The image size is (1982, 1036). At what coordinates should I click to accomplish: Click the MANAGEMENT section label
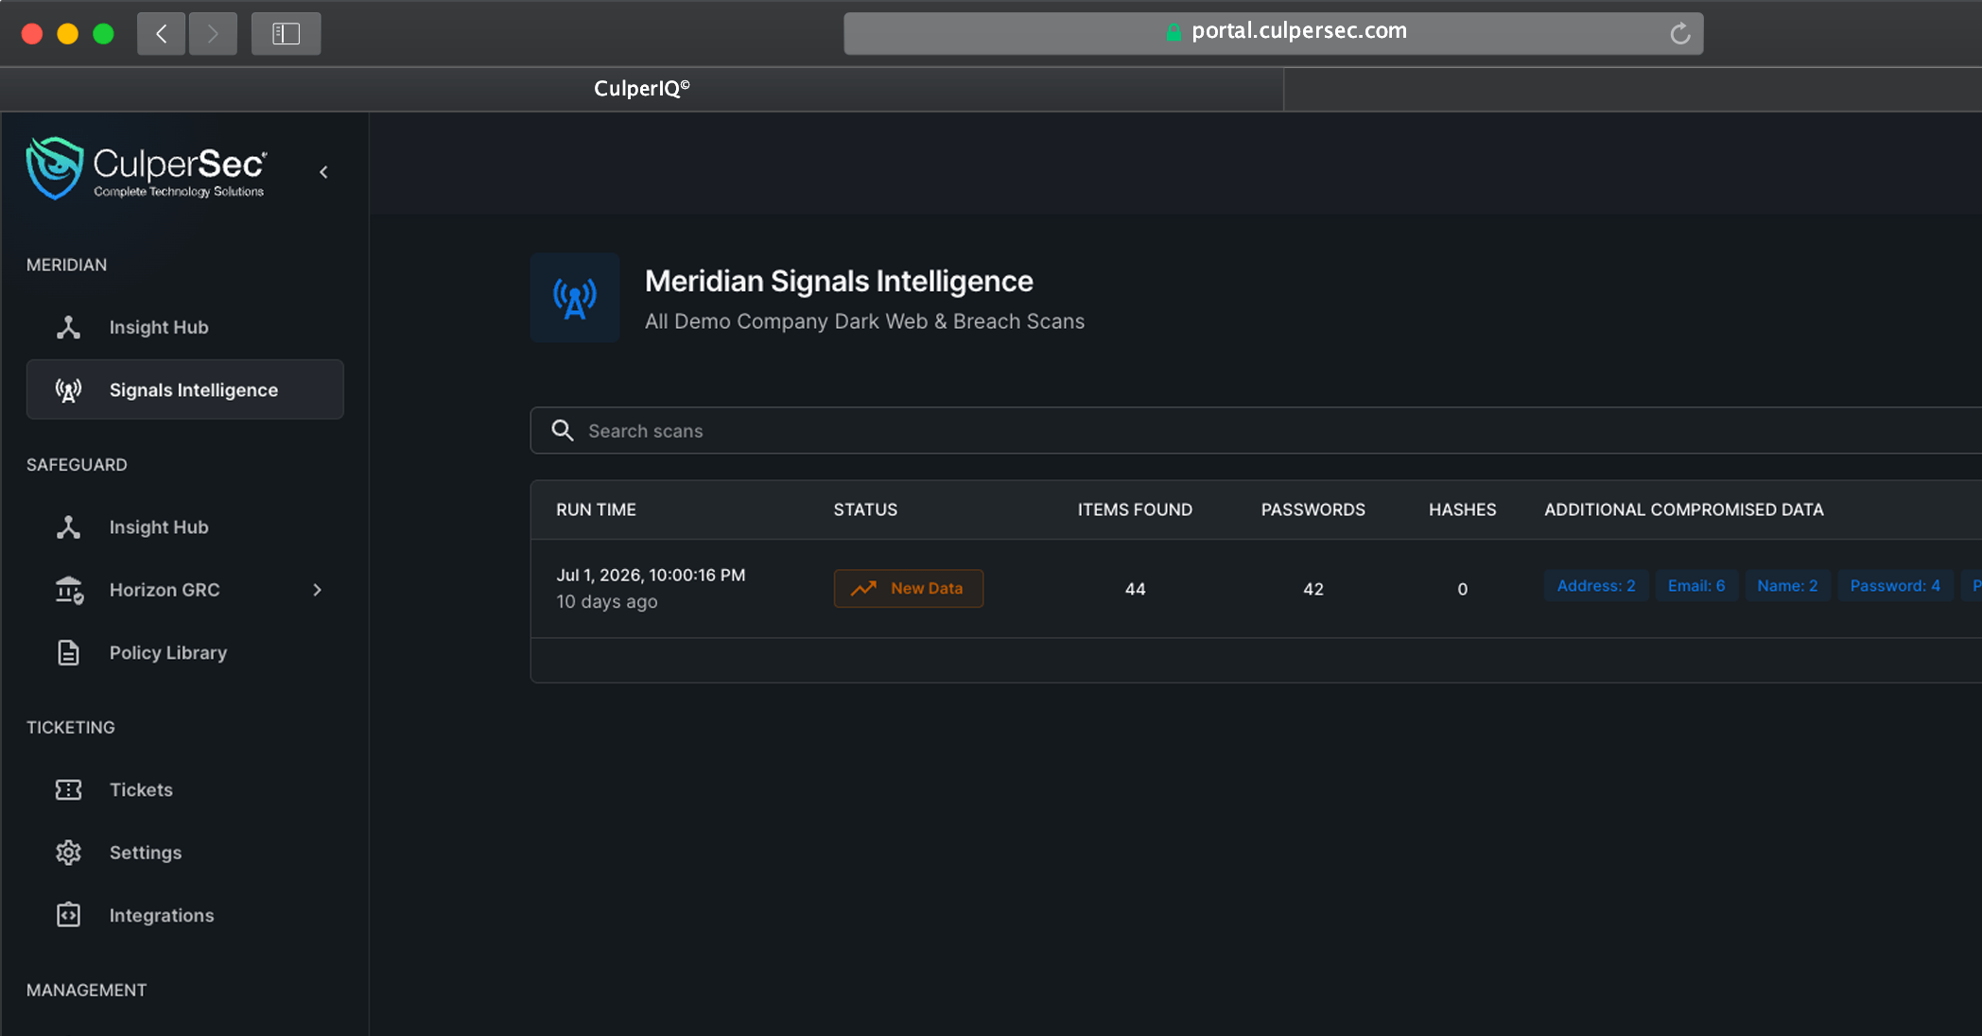click(86, 991)
